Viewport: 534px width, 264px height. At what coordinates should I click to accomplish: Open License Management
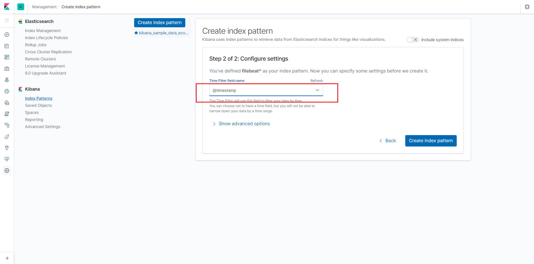(45, 66)
